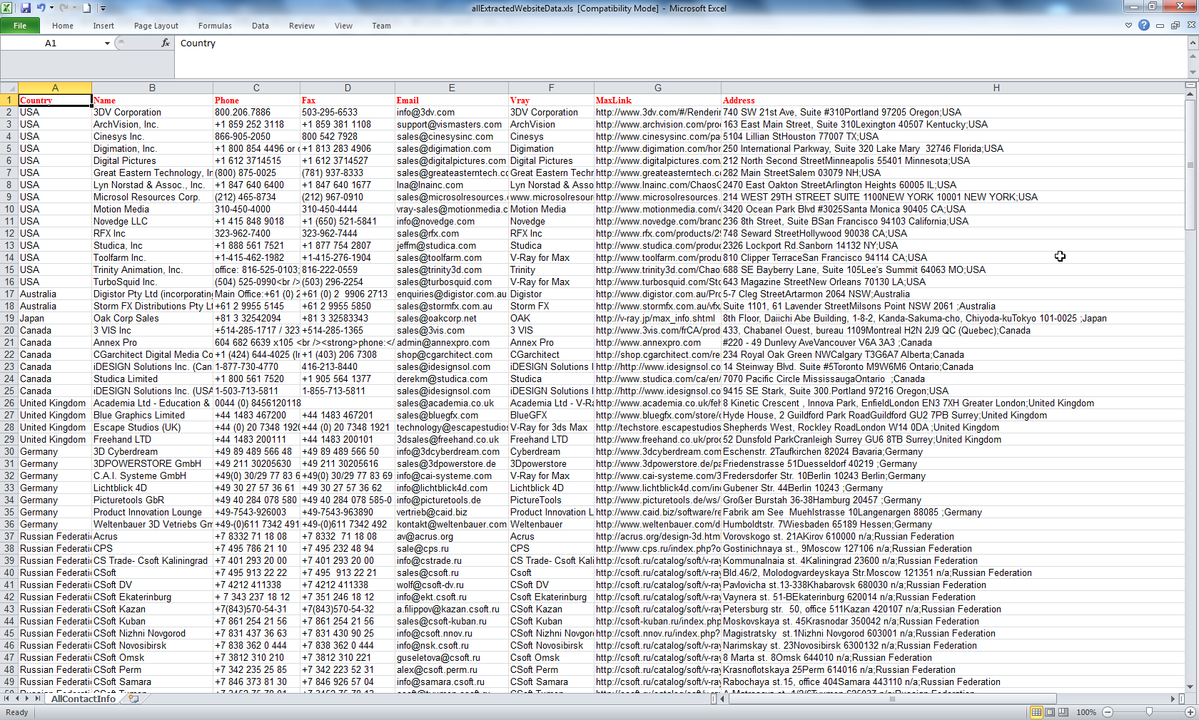Go to previous sheet tab navigation arrow
The image size is (1199, 720).
17,699
